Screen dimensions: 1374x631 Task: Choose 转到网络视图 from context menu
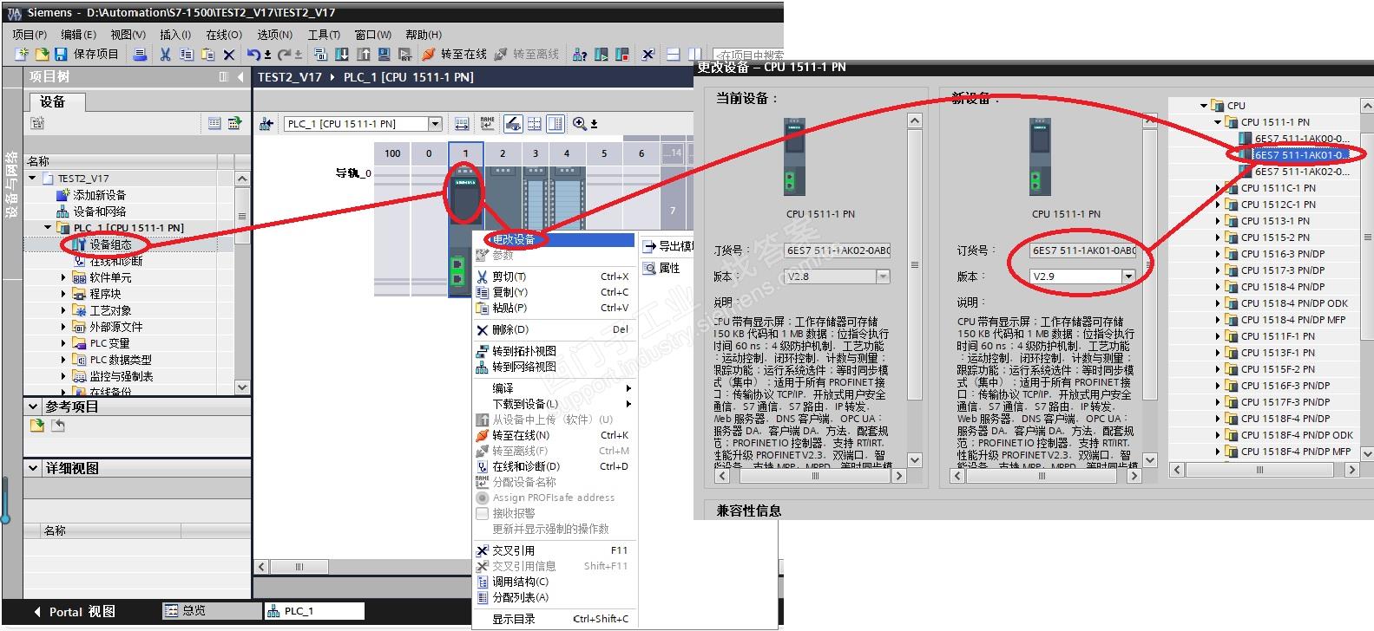(555, 367)
